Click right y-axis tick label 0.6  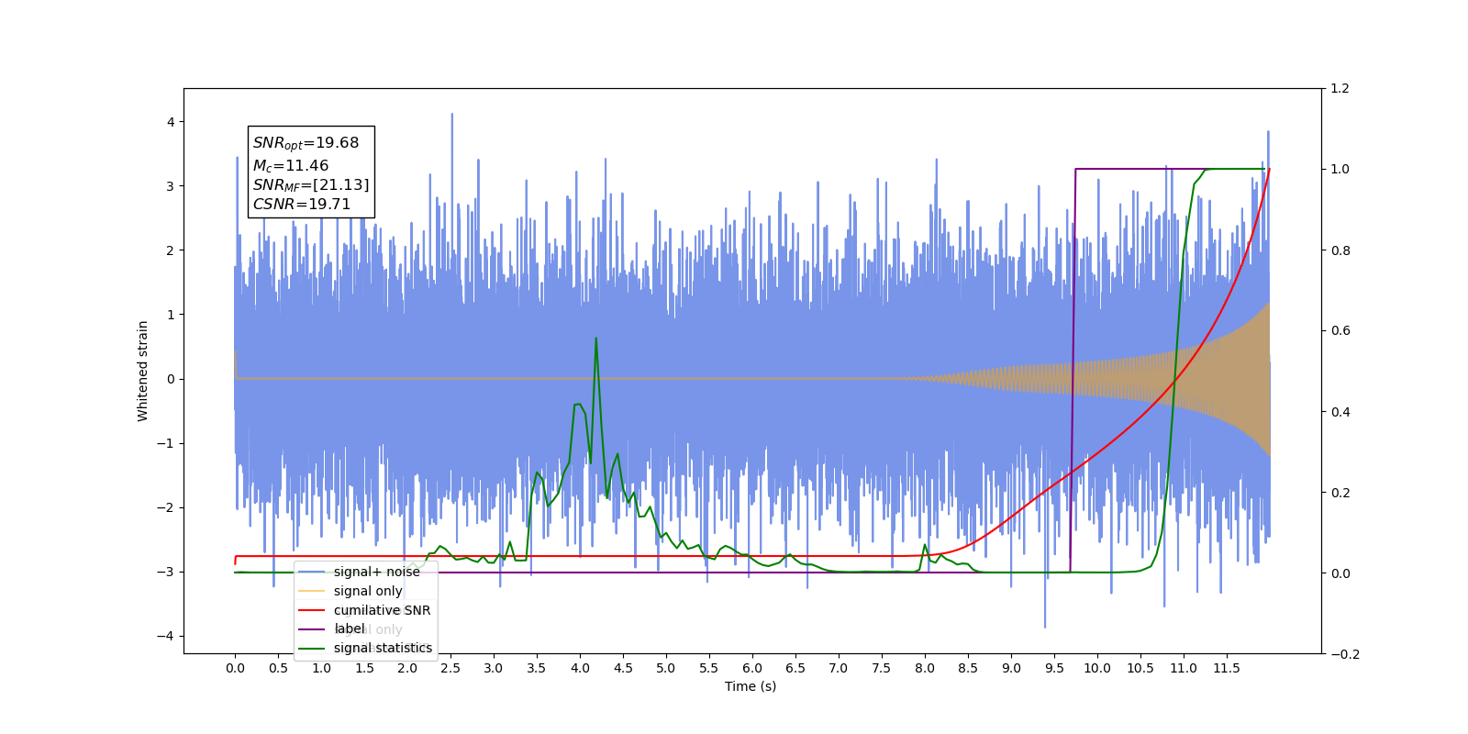[1340, 331]
